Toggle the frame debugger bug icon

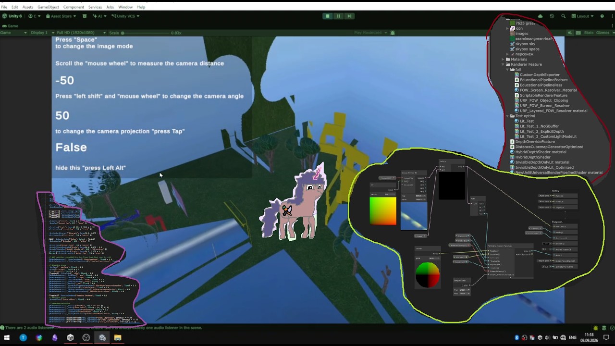393,33
